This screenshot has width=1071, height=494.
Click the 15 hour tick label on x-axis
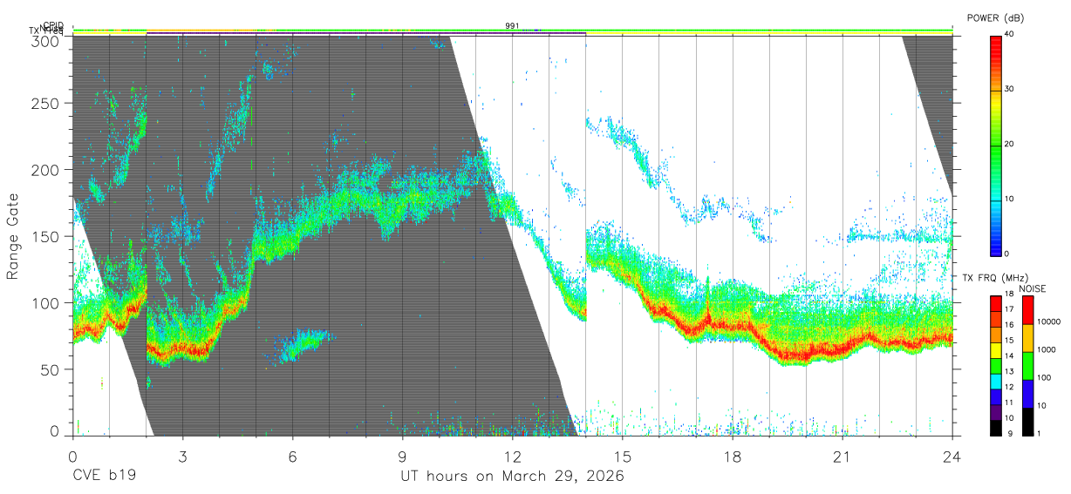pyautogui.click(x=622, y=456)
